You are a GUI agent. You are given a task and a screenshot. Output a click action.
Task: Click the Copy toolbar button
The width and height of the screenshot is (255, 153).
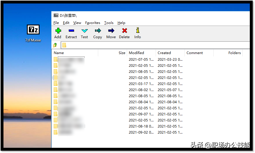[x=98, y=33]
